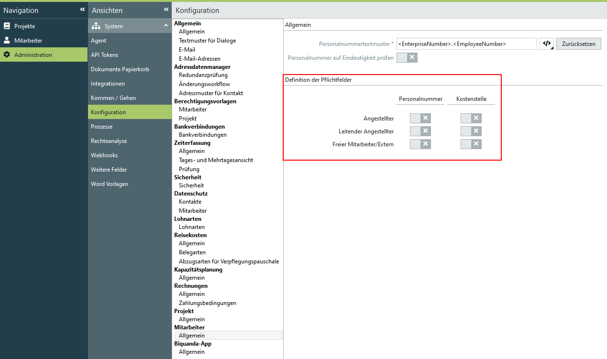Collapse Navigation panel with double chevron
The image size is (607, 359).
point(82,10)
